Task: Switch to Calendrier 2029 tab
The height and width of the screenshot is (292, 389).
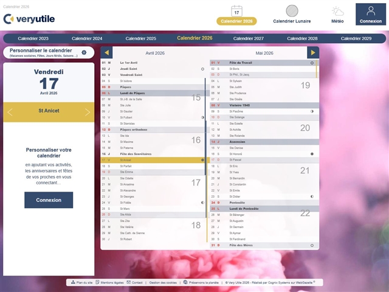Action: click(x=356, y=38)
